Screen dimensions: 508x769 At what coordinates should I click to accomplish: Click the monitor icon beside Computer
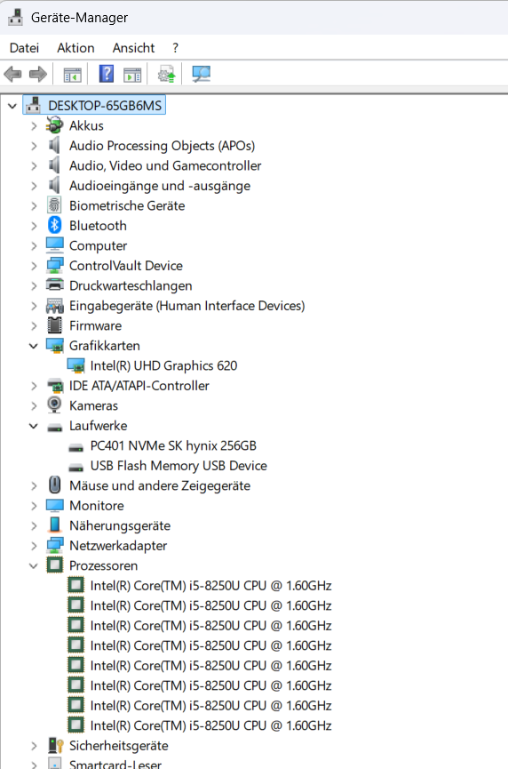click(54, 245)
